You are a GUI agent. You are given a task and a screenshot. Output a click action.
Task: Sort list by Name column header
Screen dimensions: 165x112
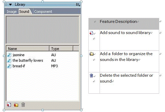click(x=28, y=49)
